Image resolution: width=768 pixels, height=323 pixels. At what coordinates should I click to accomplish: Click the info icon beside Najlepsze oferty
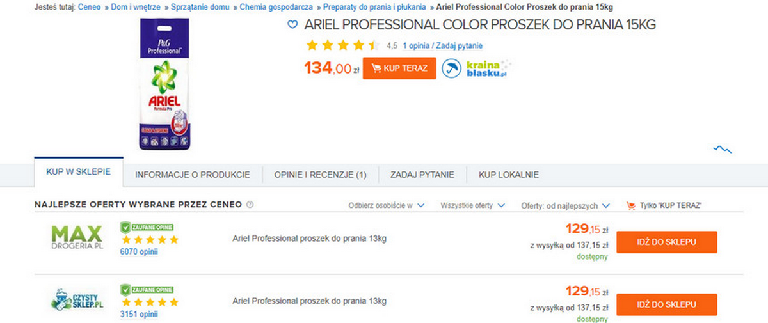pyautogui.click(x=250, y=205)
